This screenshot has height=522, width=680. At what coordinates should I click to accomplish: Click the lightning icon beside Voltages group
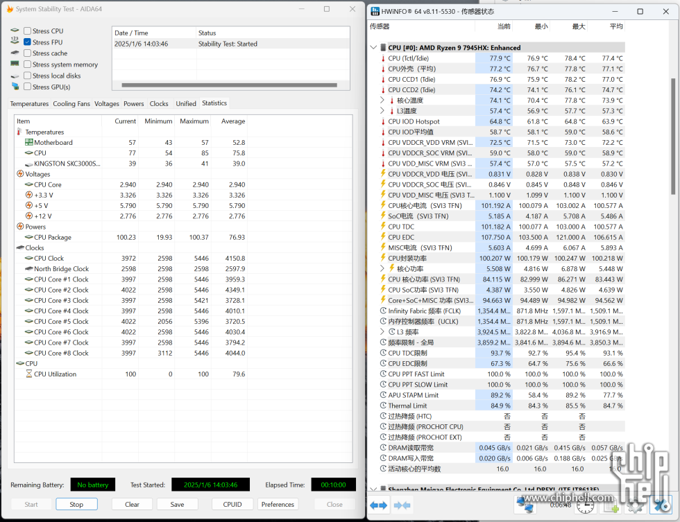point(20,174)
